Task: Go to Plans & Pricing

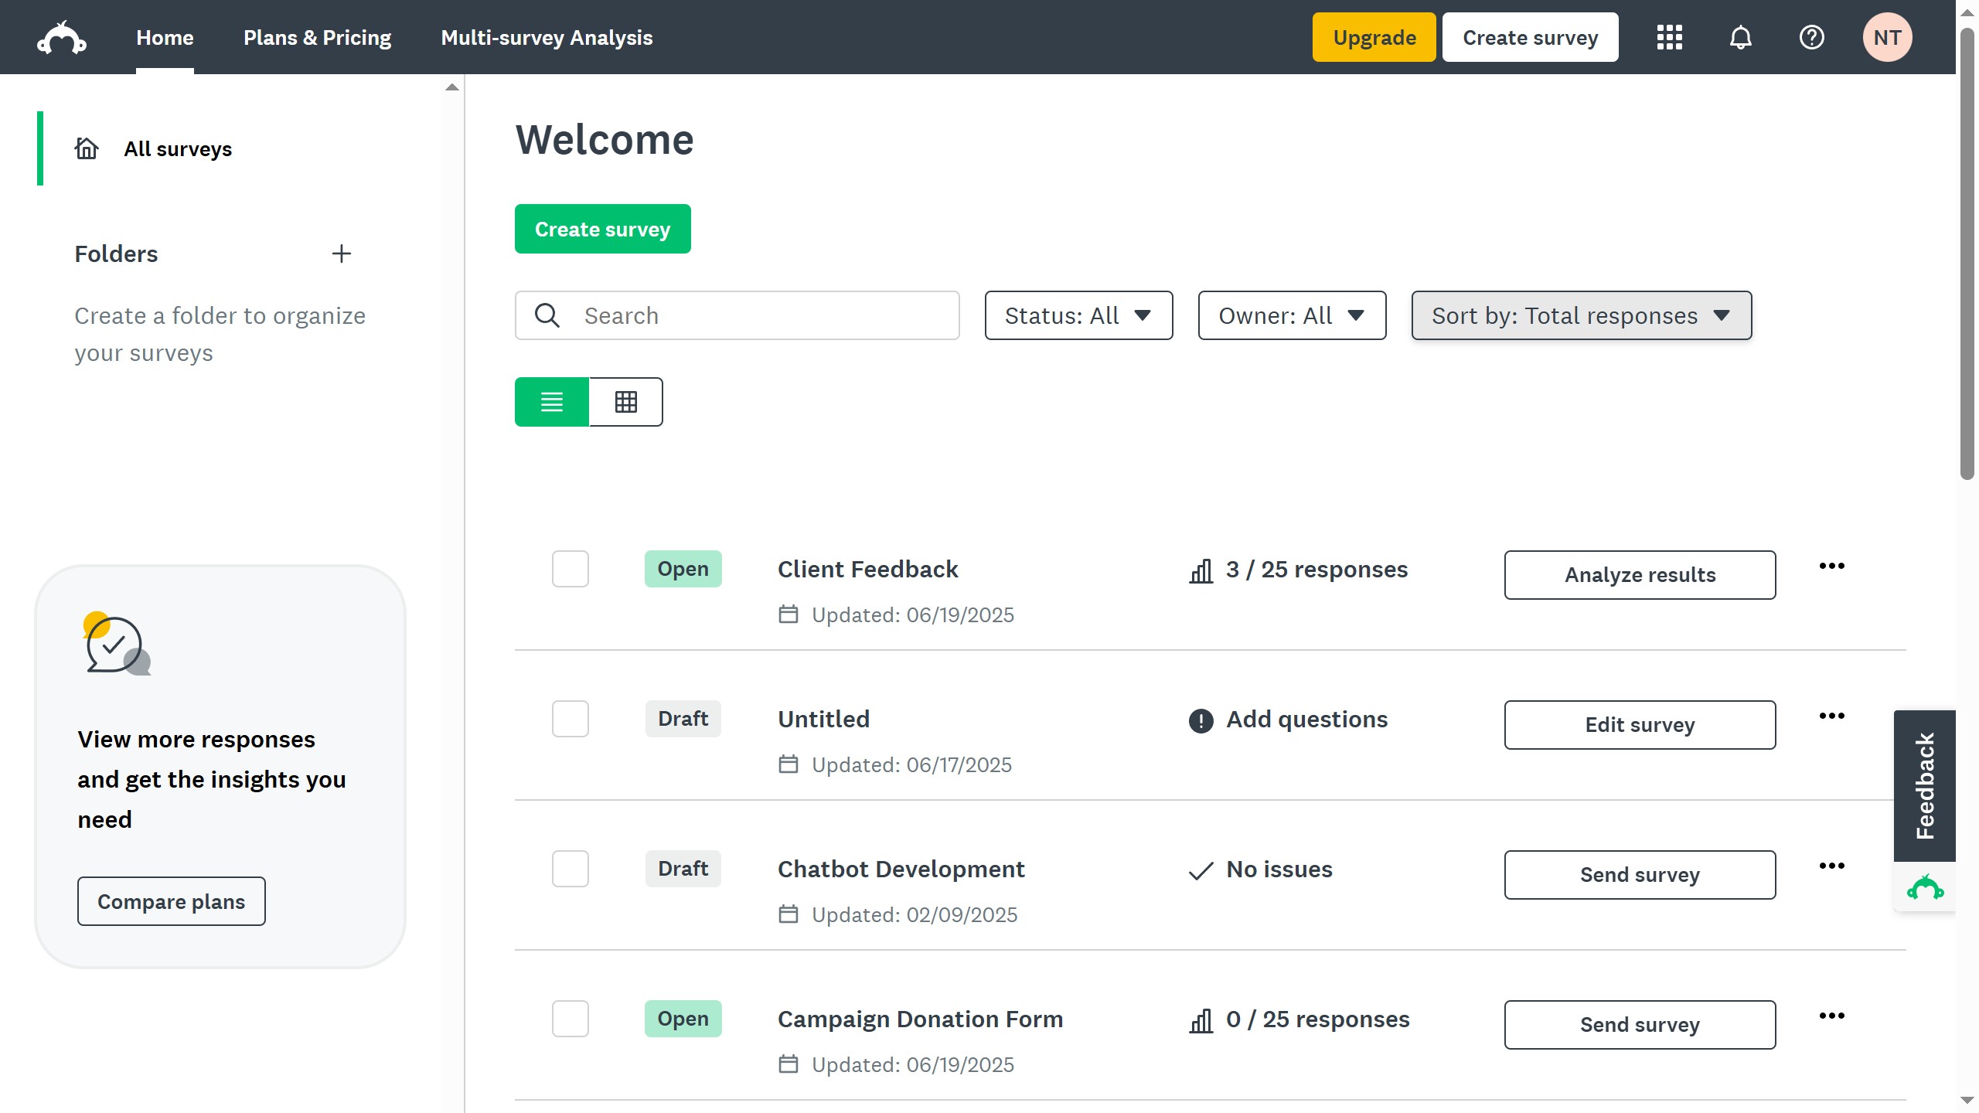Action: coord(317,36)
